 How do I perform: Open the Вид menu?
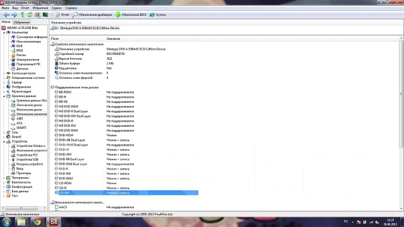point(15,8)
